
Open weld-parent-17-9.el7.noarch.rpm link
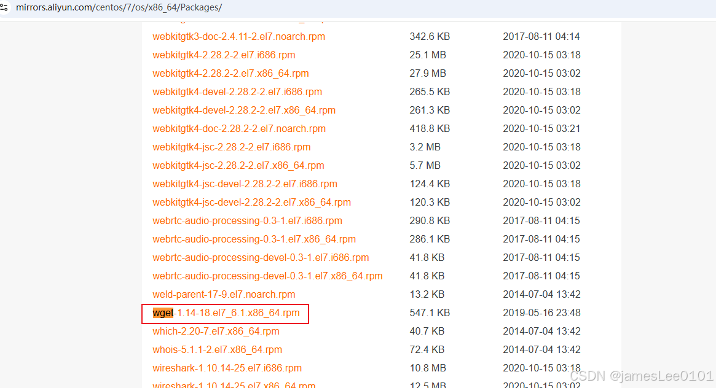point(224,295)
